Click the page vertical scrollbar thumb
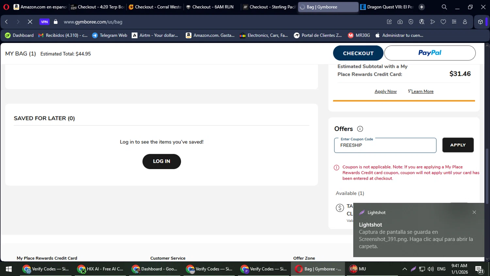Viewport: 490px width, 276px height. tap(487, 176)
